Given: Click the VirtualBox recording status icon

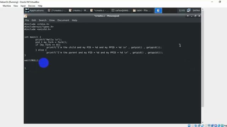Looking at the screenshot, I should pyautogui.click(x=212, y=126).
